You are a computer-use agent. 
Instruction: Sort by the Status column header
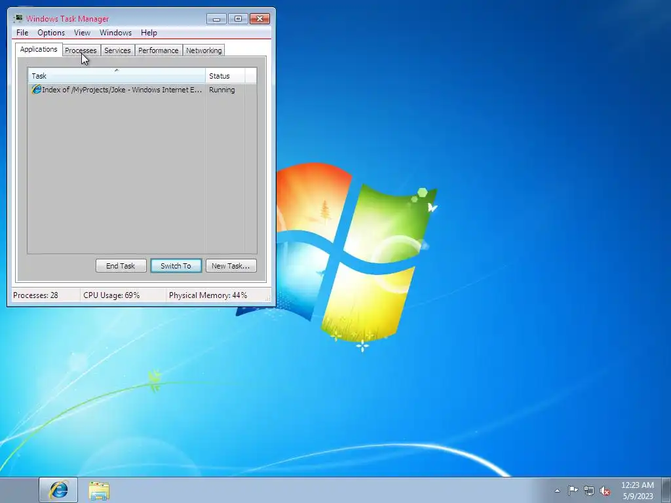(225, 76)
